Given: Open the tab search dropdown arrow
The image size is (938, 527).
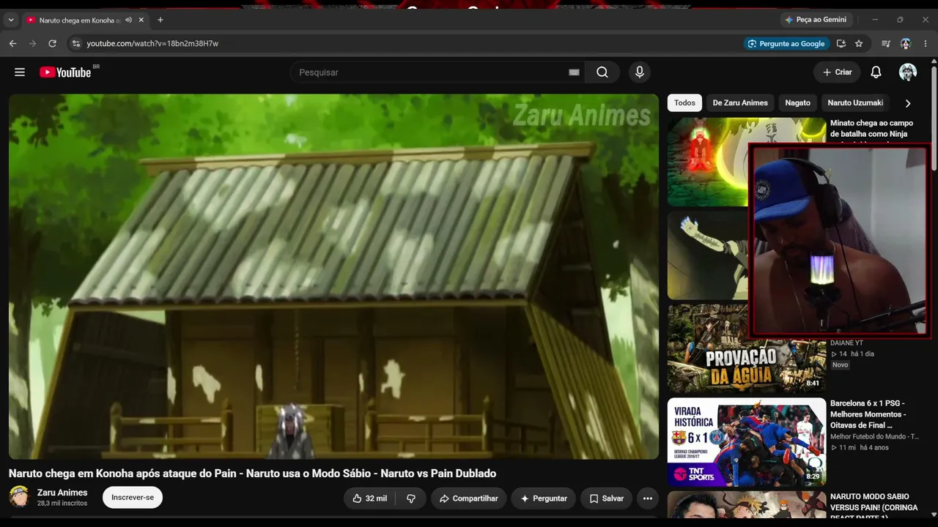Looking at the screenshot, I should tap(11, 20).
